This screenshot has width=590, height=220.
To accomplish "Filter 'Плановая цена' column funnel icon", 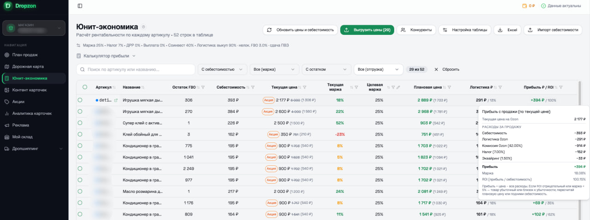I will 449,87.
